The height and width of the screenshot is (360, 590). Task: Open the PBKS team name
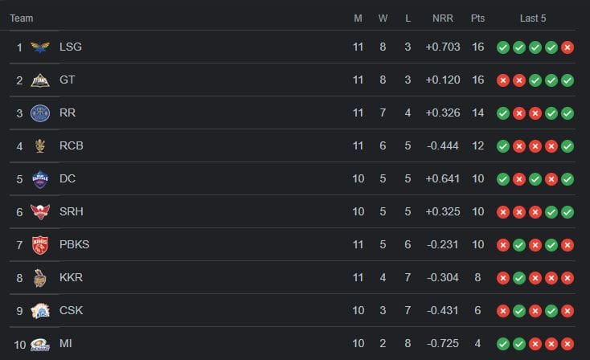74,244
